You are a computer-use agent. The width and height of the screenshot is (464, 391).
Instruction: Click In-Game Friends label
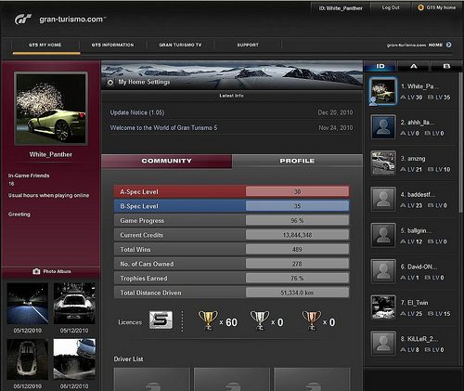click(29, 176)
